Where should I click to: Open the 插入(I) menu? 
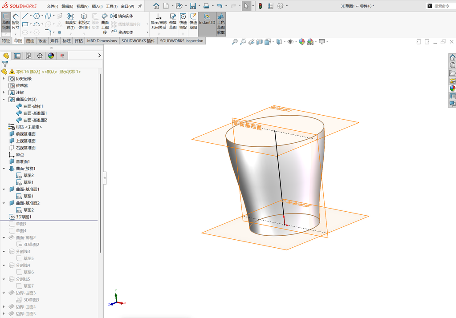tap(97, 6)
